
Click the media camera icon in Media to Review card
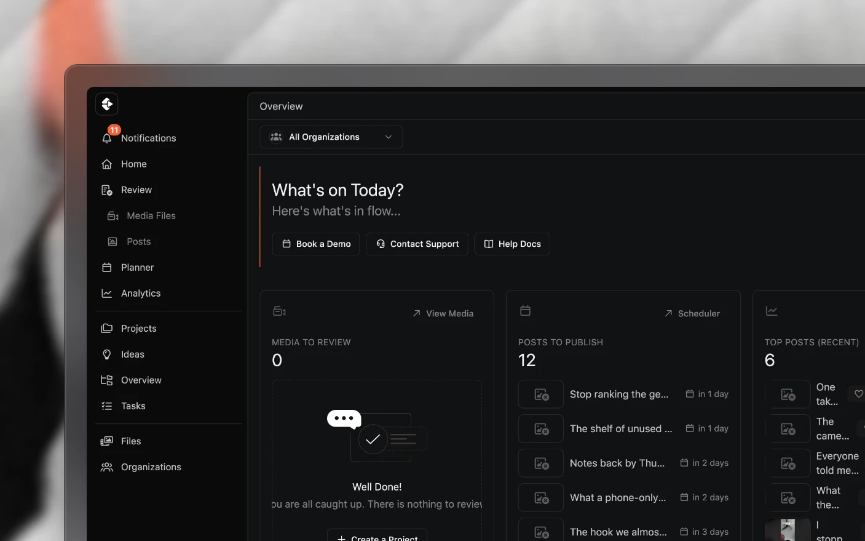tap(279, 311)
